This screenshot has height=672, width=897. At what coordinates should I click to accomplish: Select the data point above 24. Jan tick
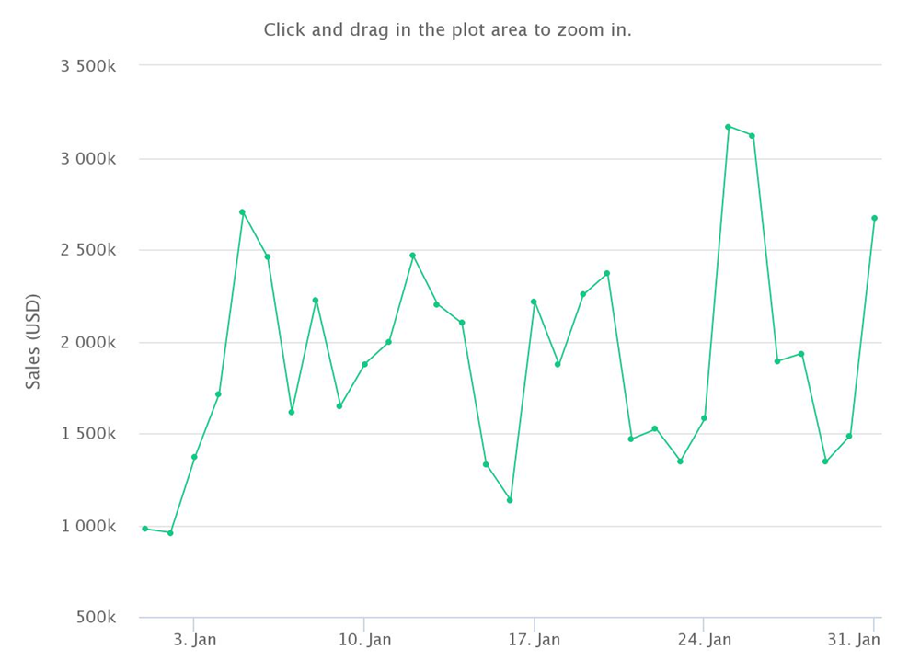point(704,418)
